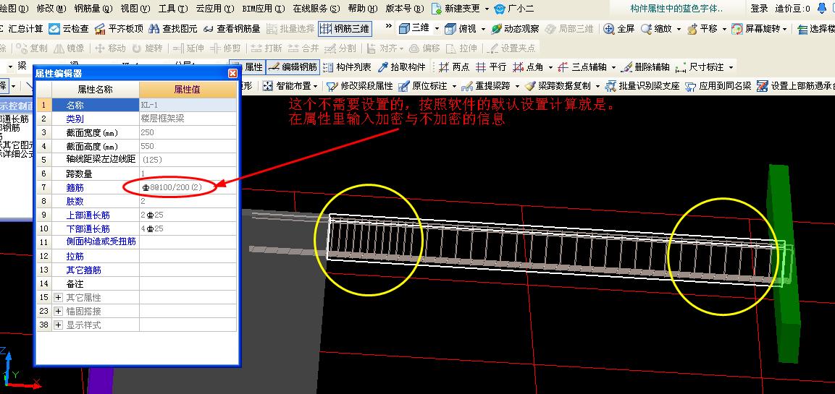Select 三点辅轴 tool
The image size is (835, 394).
tap(582, 67)
